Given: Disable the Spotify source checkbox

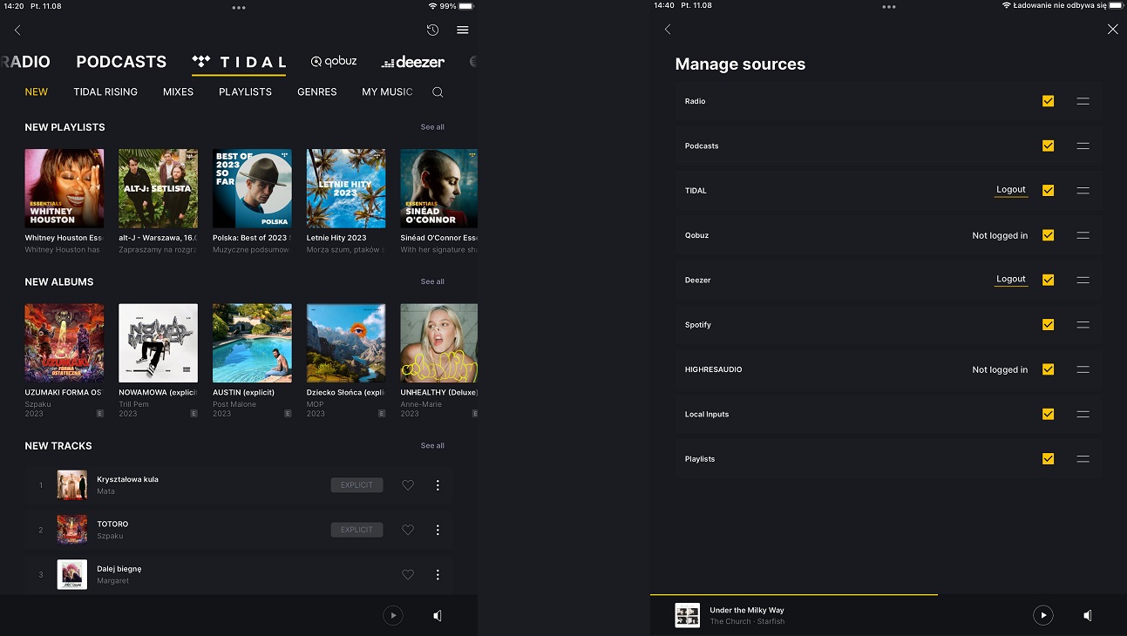Looking at the screenshot, I should pos(1048,325).
